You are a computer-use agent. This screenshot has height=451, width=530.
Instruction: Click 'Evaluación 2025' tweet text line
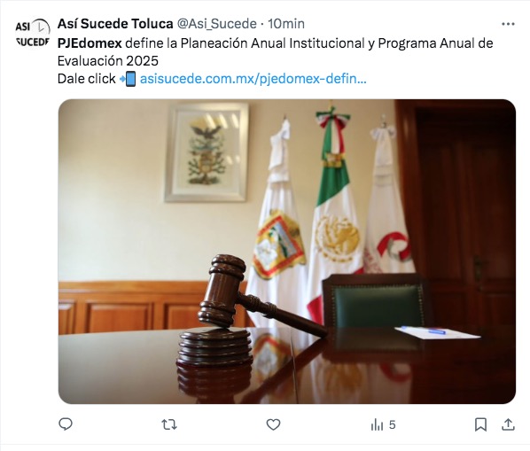[x=108, y=61]
